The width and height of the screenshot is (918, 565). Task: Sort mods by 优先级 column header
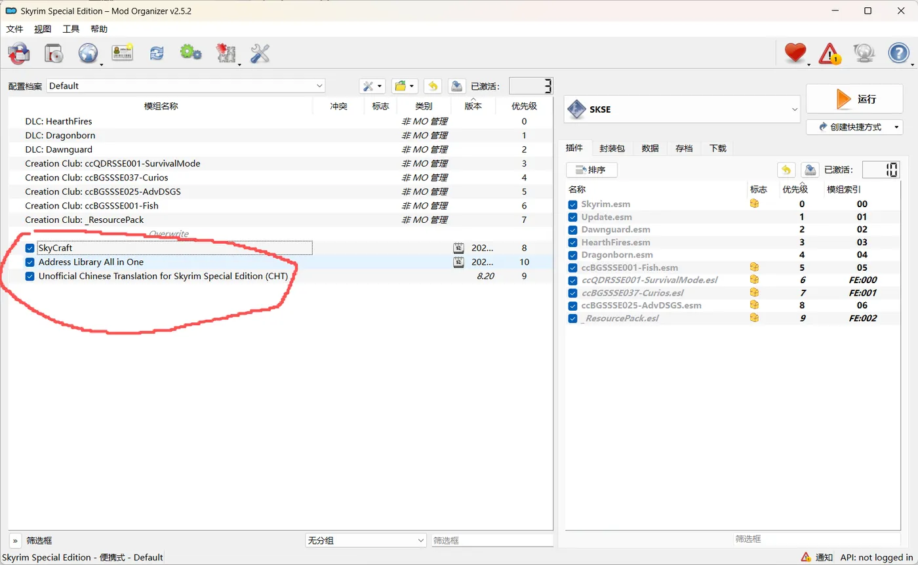click(x=524, y=106)
